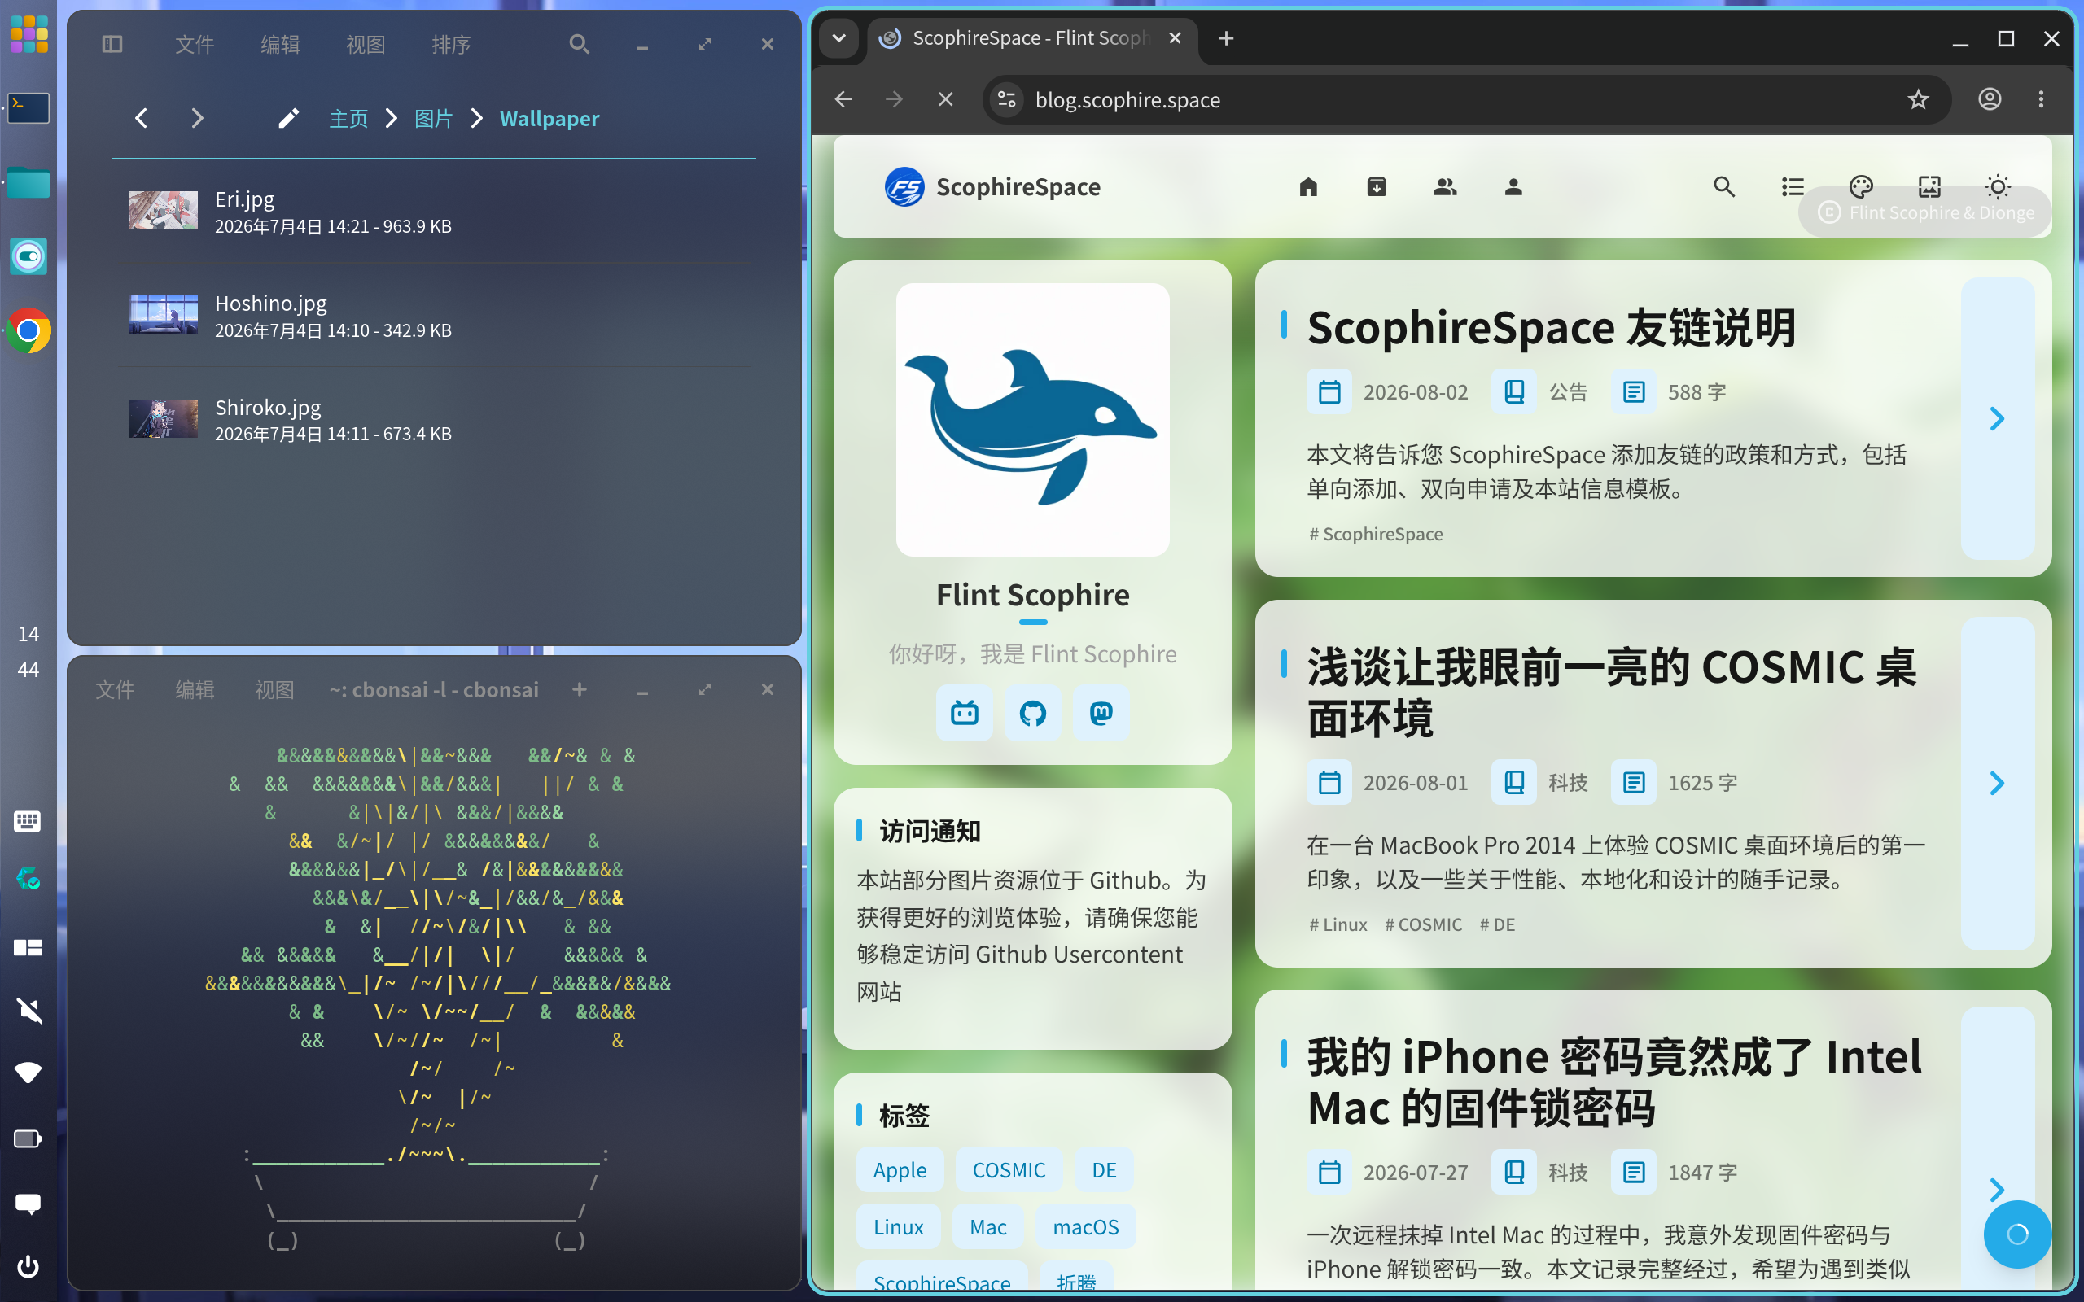
Task: Open search in the file manager
Action: tap(580, 44)
